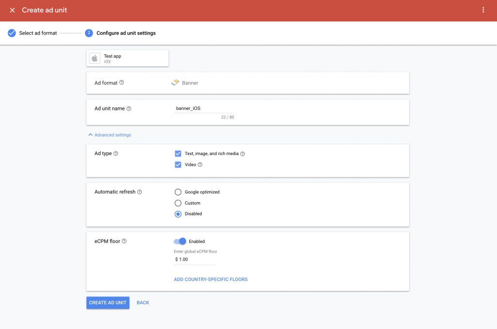Image resolution: width=497 pixels, height=329 pixels.
Task: Uncheck Text, image, and rich media
Action: 179,153
